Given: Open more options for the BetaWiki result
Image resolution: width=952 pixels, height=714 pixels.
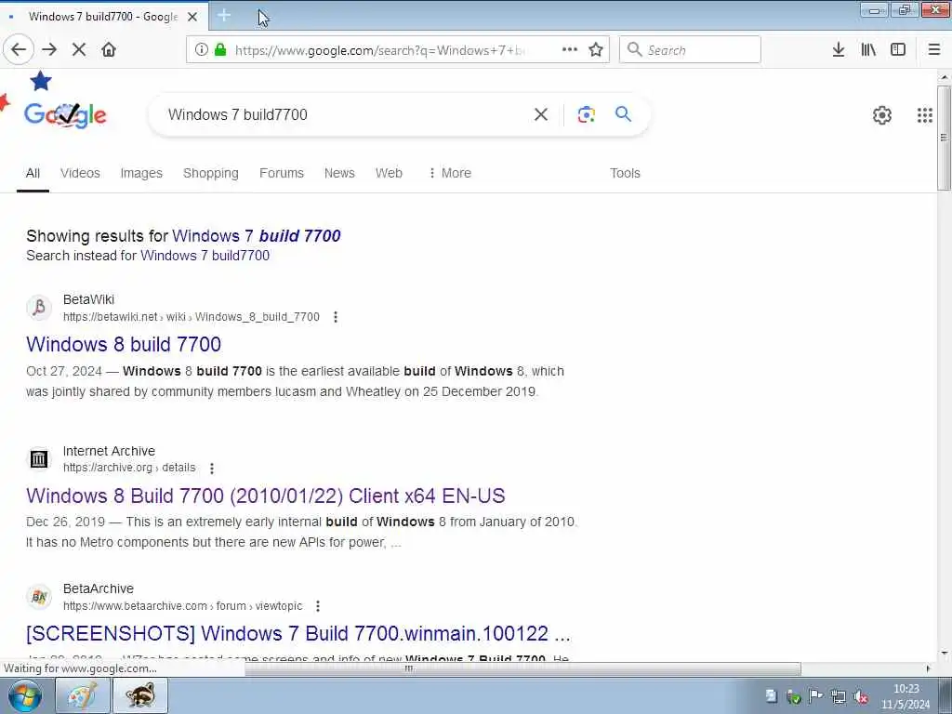Looking at the screenshot, I should click(335, 317).
